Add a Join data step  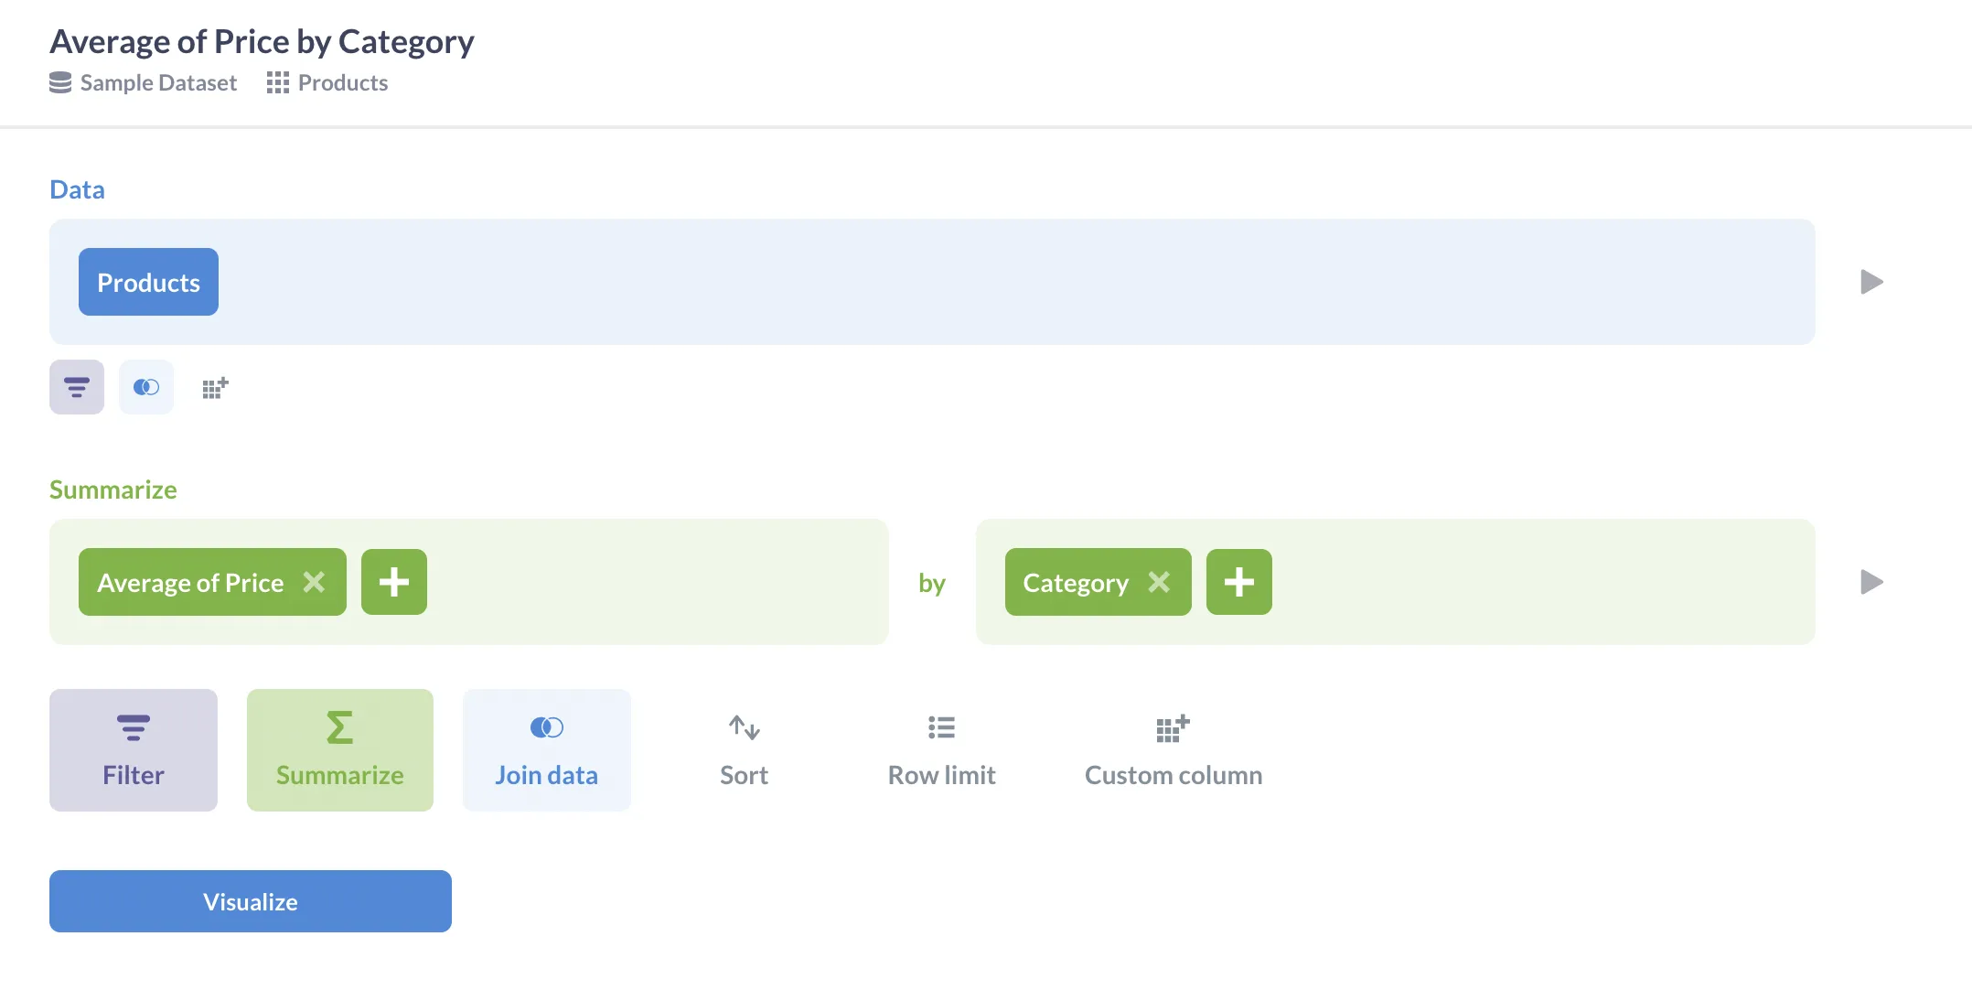pos(547,750)
